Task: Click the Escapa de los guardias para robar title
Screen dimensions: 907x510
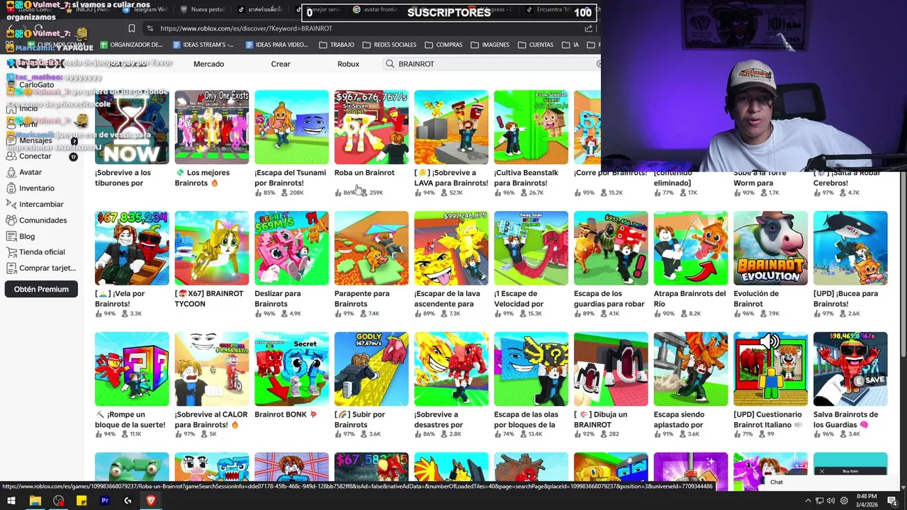Action: point(609,298)
